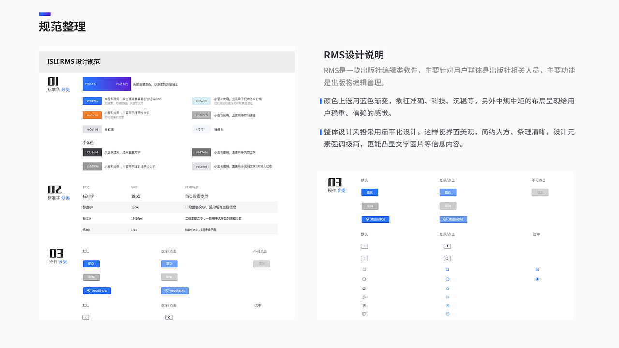Click the 首页搜索类型 usage cell
Image resolution: width=619 pixels, height=348 pixels.
tap(196, 197)
